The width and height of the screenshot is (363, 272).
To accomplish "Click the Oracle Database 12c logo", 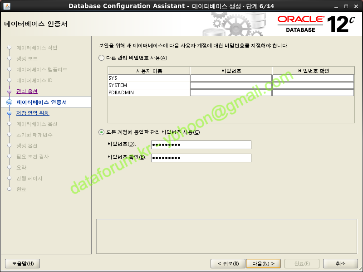I will point(313,24).
